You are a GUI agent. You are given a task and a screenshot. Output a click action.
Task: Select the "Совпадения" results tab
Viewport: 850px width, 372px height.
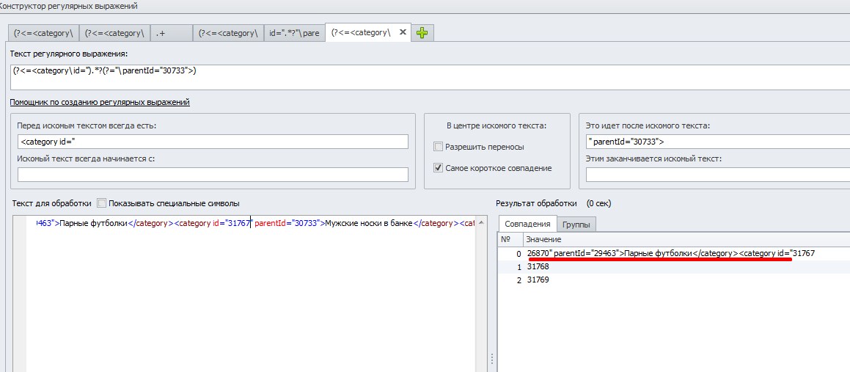(x=527, y=225)
